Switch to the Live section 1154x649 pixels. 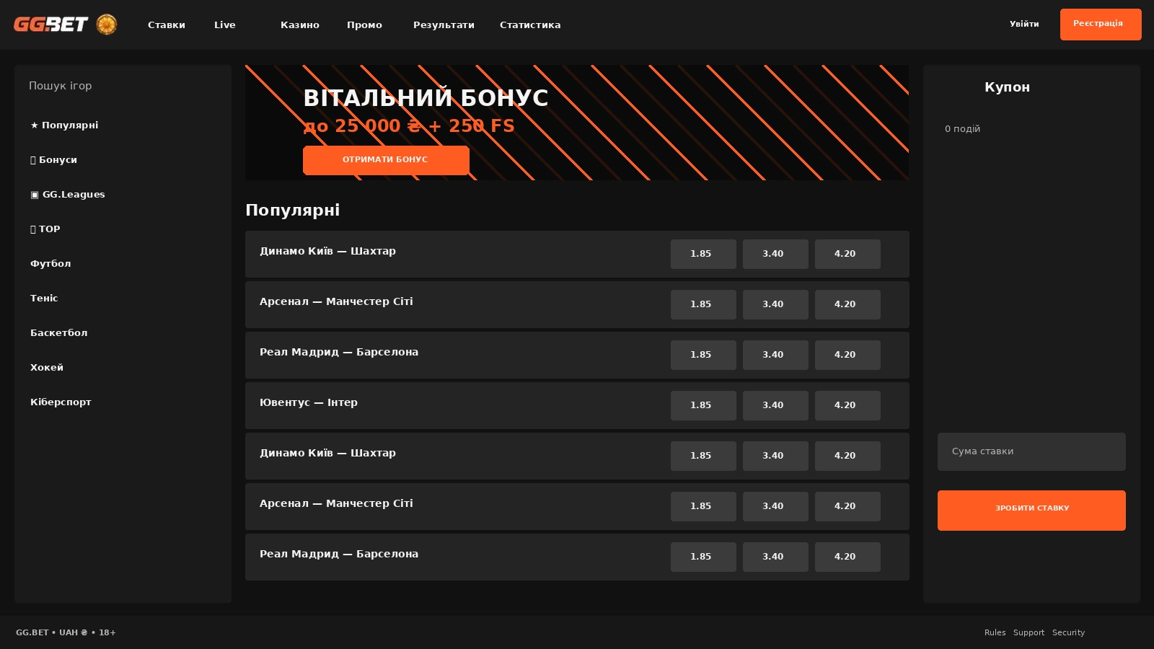tap(225, 25)
